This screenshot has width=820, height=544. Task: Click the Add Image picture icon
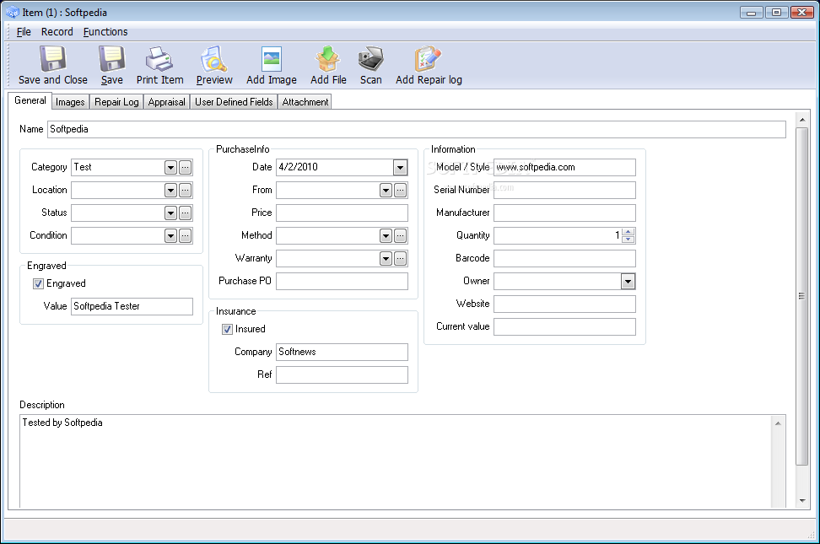click(272, 58)
